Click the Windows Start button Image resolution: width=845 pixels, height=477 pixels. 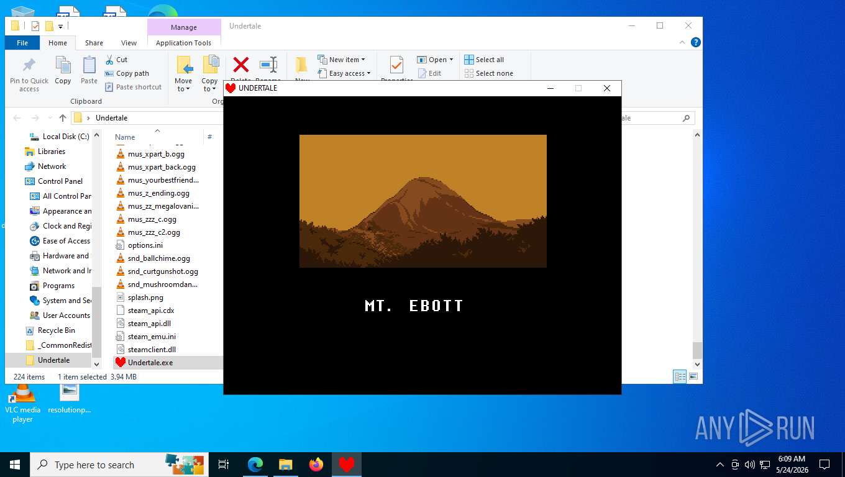click(15, 465)
